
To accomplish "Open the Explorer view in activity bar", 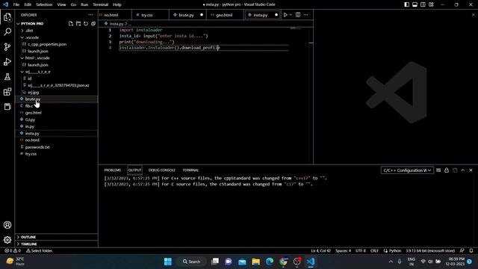I will coord(7,17).
